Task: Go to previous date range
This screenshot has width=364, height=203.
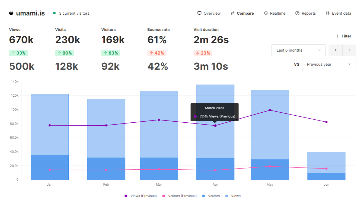Action: click(336, 50)
